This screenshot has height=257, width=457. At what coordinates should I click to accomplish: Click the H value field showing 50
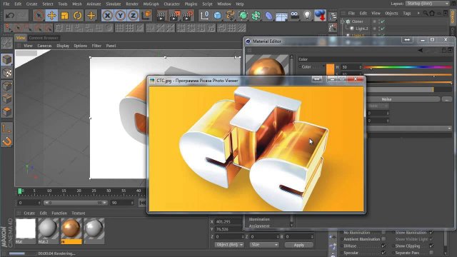351,67
